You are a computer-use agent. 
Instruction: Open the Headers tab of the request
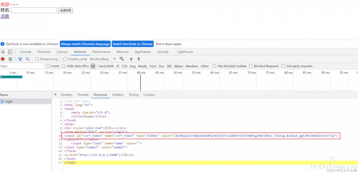66,95
